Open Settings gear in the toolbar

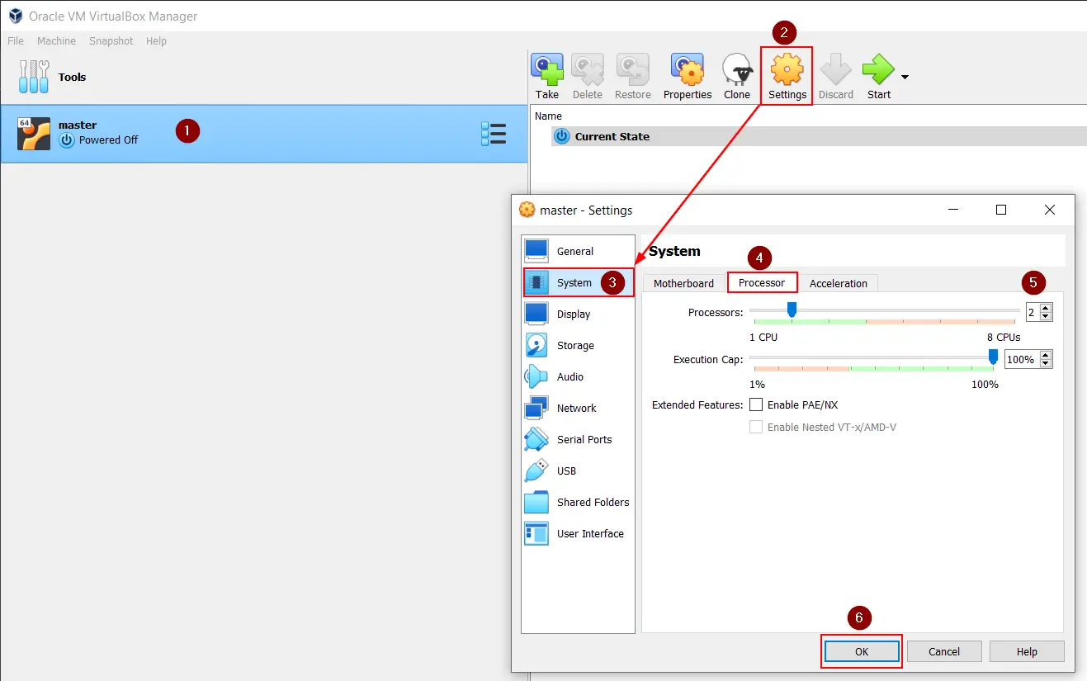pos(787,78)
